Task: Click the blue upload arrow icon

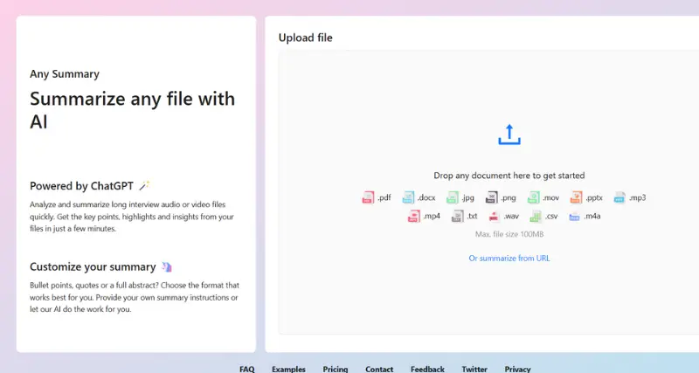Action: pos(509,135)
